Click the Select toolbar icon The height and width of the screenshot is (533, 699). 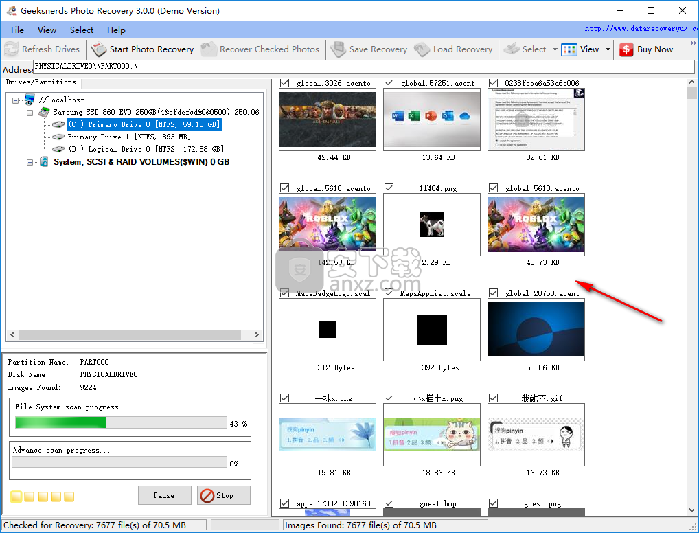pyautogui.click(x=512, y=49)
